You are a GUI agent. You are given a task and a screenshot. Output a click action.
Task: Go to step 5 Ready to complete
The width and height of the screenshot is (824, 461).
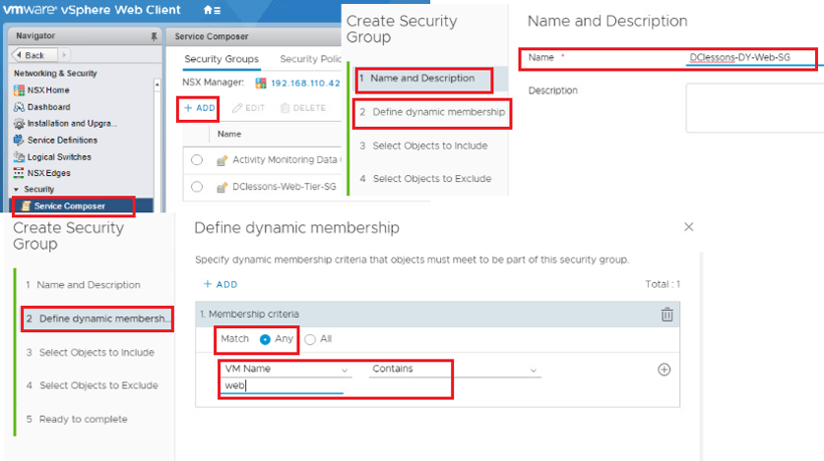(x=77, y=419)
